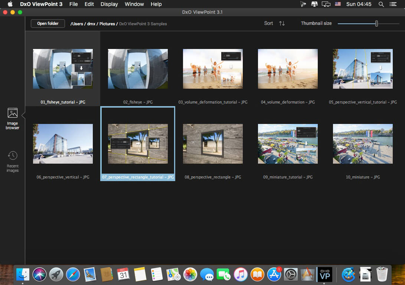Open System Preferences from the Dock
405x285 pixels.
(291, 275)
